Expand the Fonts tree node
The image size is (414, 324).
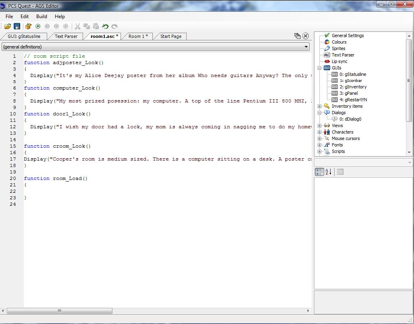tap(320, 145)
